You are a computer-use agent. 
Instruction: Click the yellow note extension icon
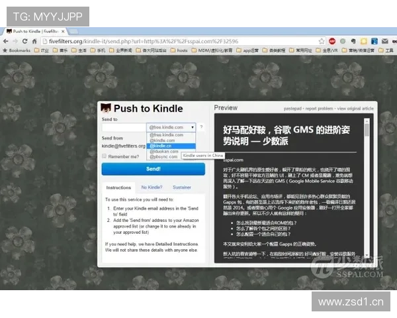click(x=364, y=41)
